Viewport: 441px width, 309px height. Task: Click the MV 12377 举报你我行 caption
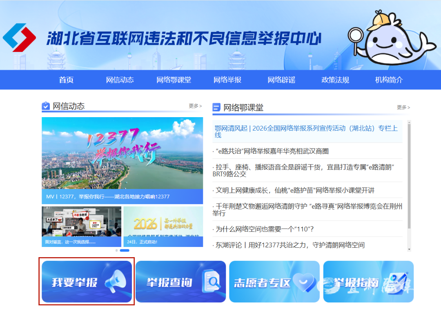click(108, 196)
